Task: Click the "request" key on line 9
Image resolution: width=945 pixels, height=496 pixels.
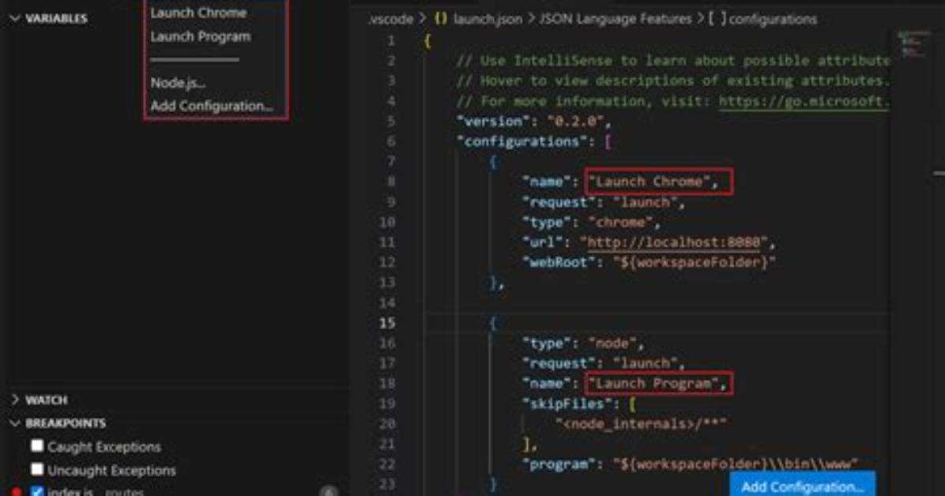Action: coord(559,202)
